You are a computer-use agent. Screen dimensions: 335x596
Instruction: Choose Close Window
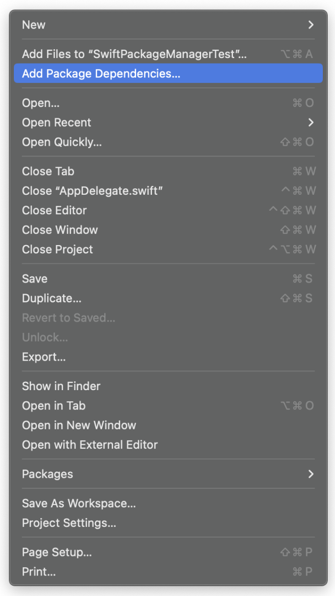tap(168, 230)
